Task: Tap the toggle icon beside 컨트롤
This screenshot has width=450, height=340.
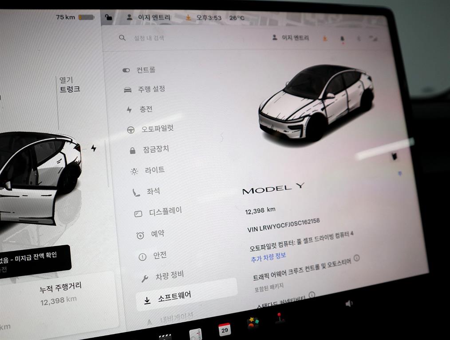Action: [126, 70]
